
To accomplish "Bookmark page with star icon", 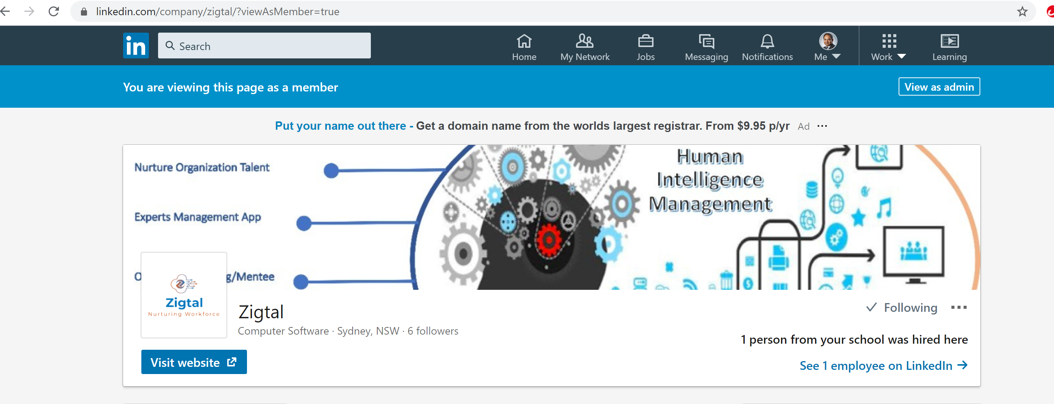I will click(x=1022, y=11).
